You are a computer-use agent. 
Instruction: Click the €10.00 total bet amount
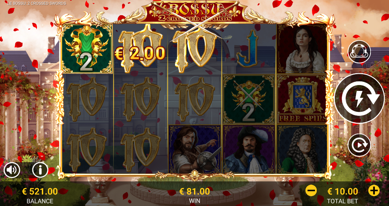[x=343, y=191]
